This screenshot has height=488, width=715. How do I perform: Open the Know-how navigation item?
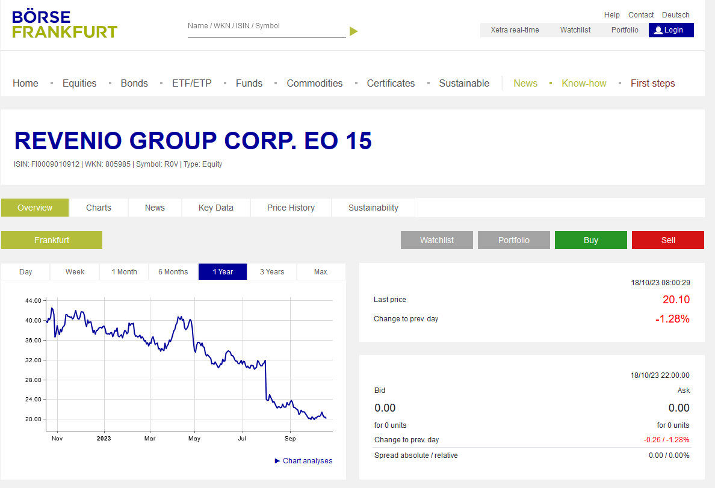pos(584,84)
